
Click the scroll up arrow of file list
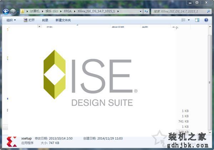(210, 27)
